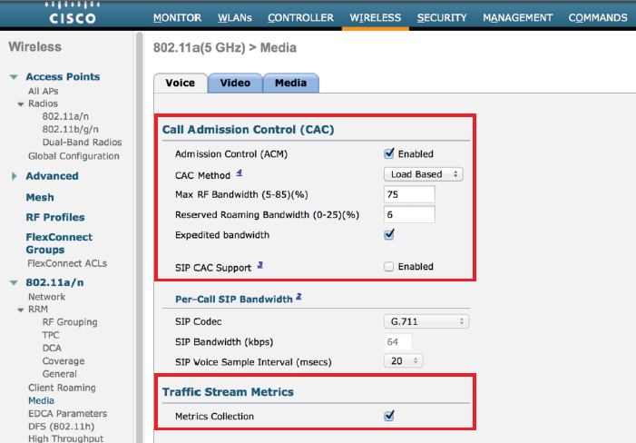
Task: Enable SIP CAC Support checkbox
Action: [389, 267]
